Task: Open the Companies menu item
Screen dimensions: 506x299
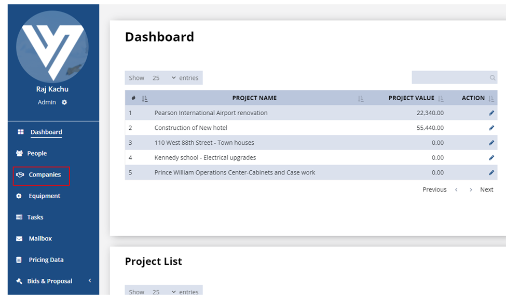Action: click(44, 175)
